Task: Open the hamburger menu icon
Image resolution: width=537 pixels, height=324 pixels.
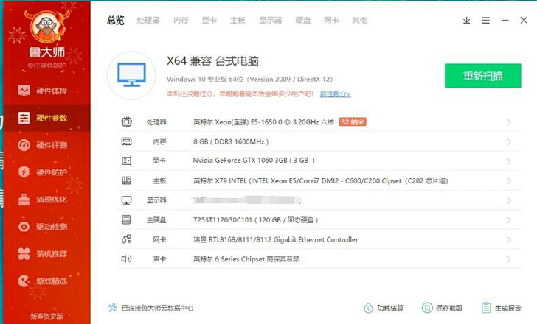Action: coord(485,21)
